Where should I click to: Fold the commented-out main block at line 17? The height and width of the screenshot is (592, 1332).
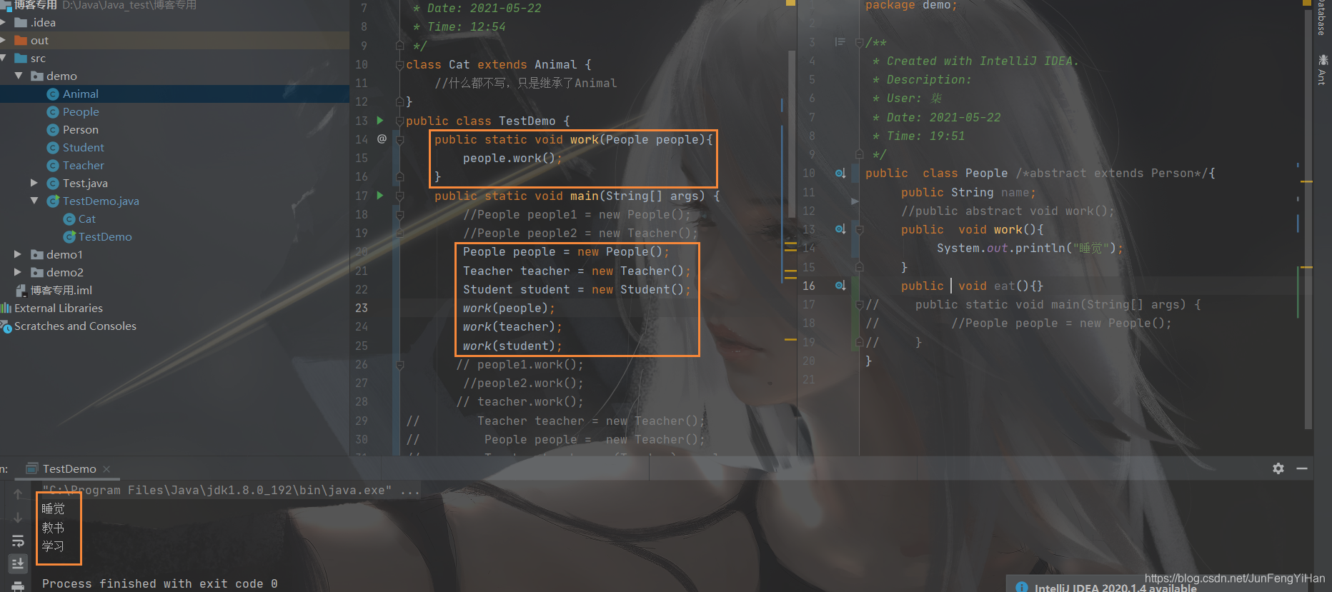(860, 305)
